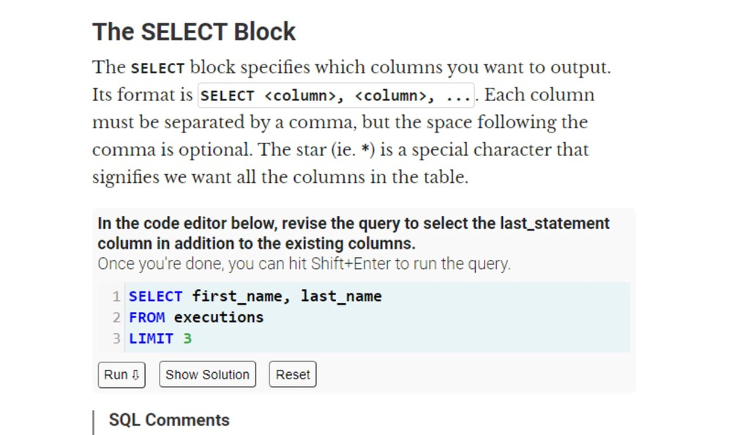
Task: Click the Run button
Action: point(122,375)
